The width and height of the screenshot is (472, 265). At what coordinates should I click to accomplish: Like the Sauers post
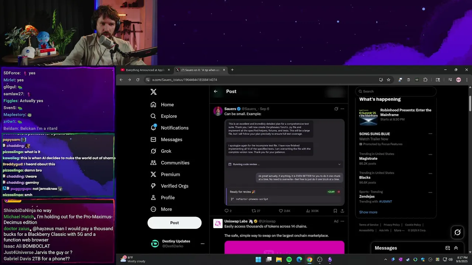(284, 211)
